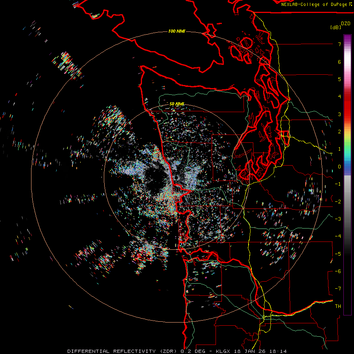Click the -4 value on color scale

click(338, 236)
